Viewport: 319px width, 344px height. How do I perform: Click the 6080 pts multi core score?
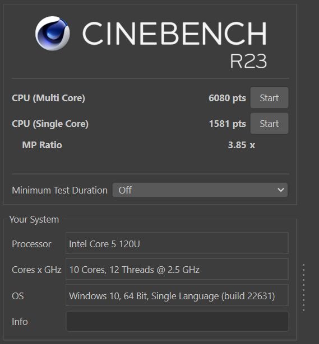tap(227, 98)
